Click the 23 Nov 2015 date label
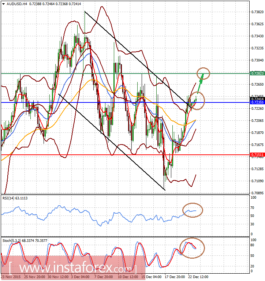This screenshot has height=281, width=265. (11, 277)
